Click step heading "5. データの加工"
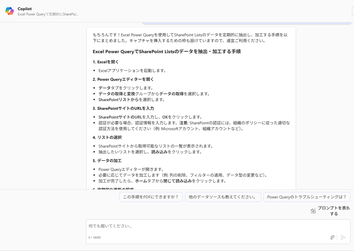This screenshot has width=354, height=251. click(107, 161)
